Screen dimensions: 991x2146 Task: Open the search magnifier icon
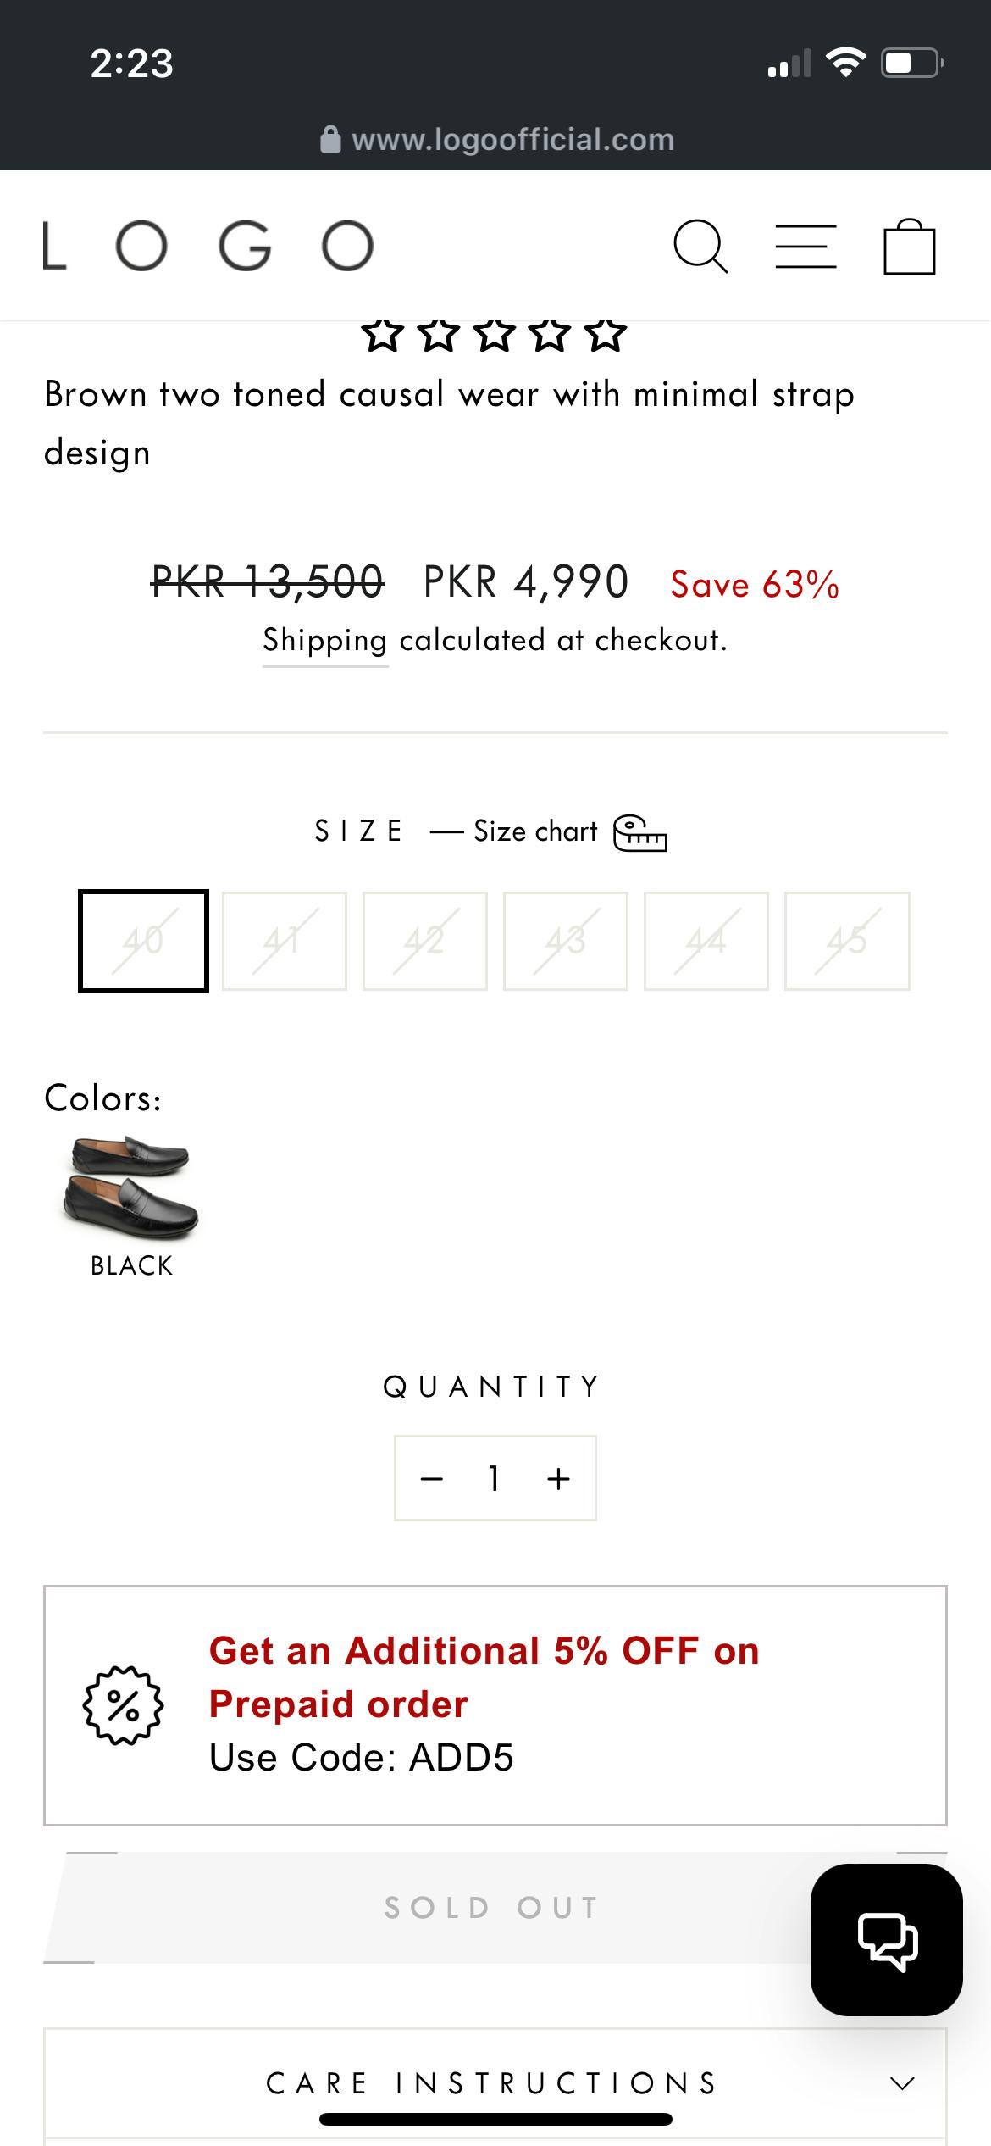click(x=700, y=247)
